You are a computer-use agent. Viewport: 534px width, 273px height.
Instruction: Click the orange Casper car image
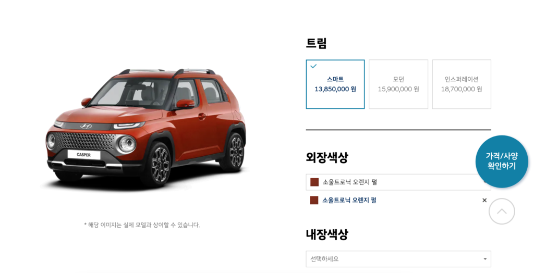click(x=146, y=128)
